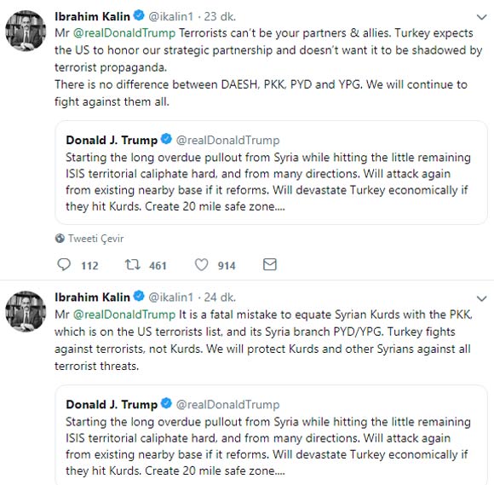Open first quoted Donald J. Trump tweet card

271,172
